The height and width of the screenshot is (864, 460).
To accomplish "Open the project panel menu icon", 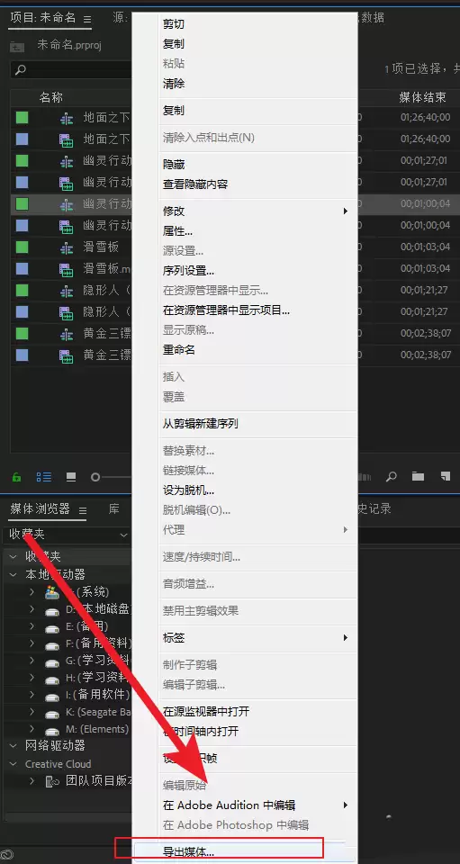I will [87, 19].
